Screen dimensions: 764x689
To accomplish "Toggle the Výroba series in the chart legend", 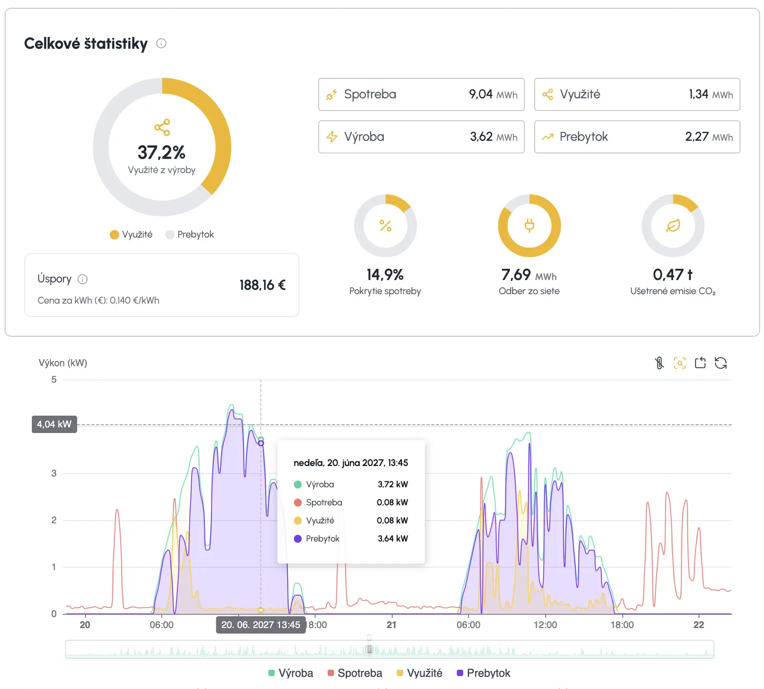I will coord(291,673).
